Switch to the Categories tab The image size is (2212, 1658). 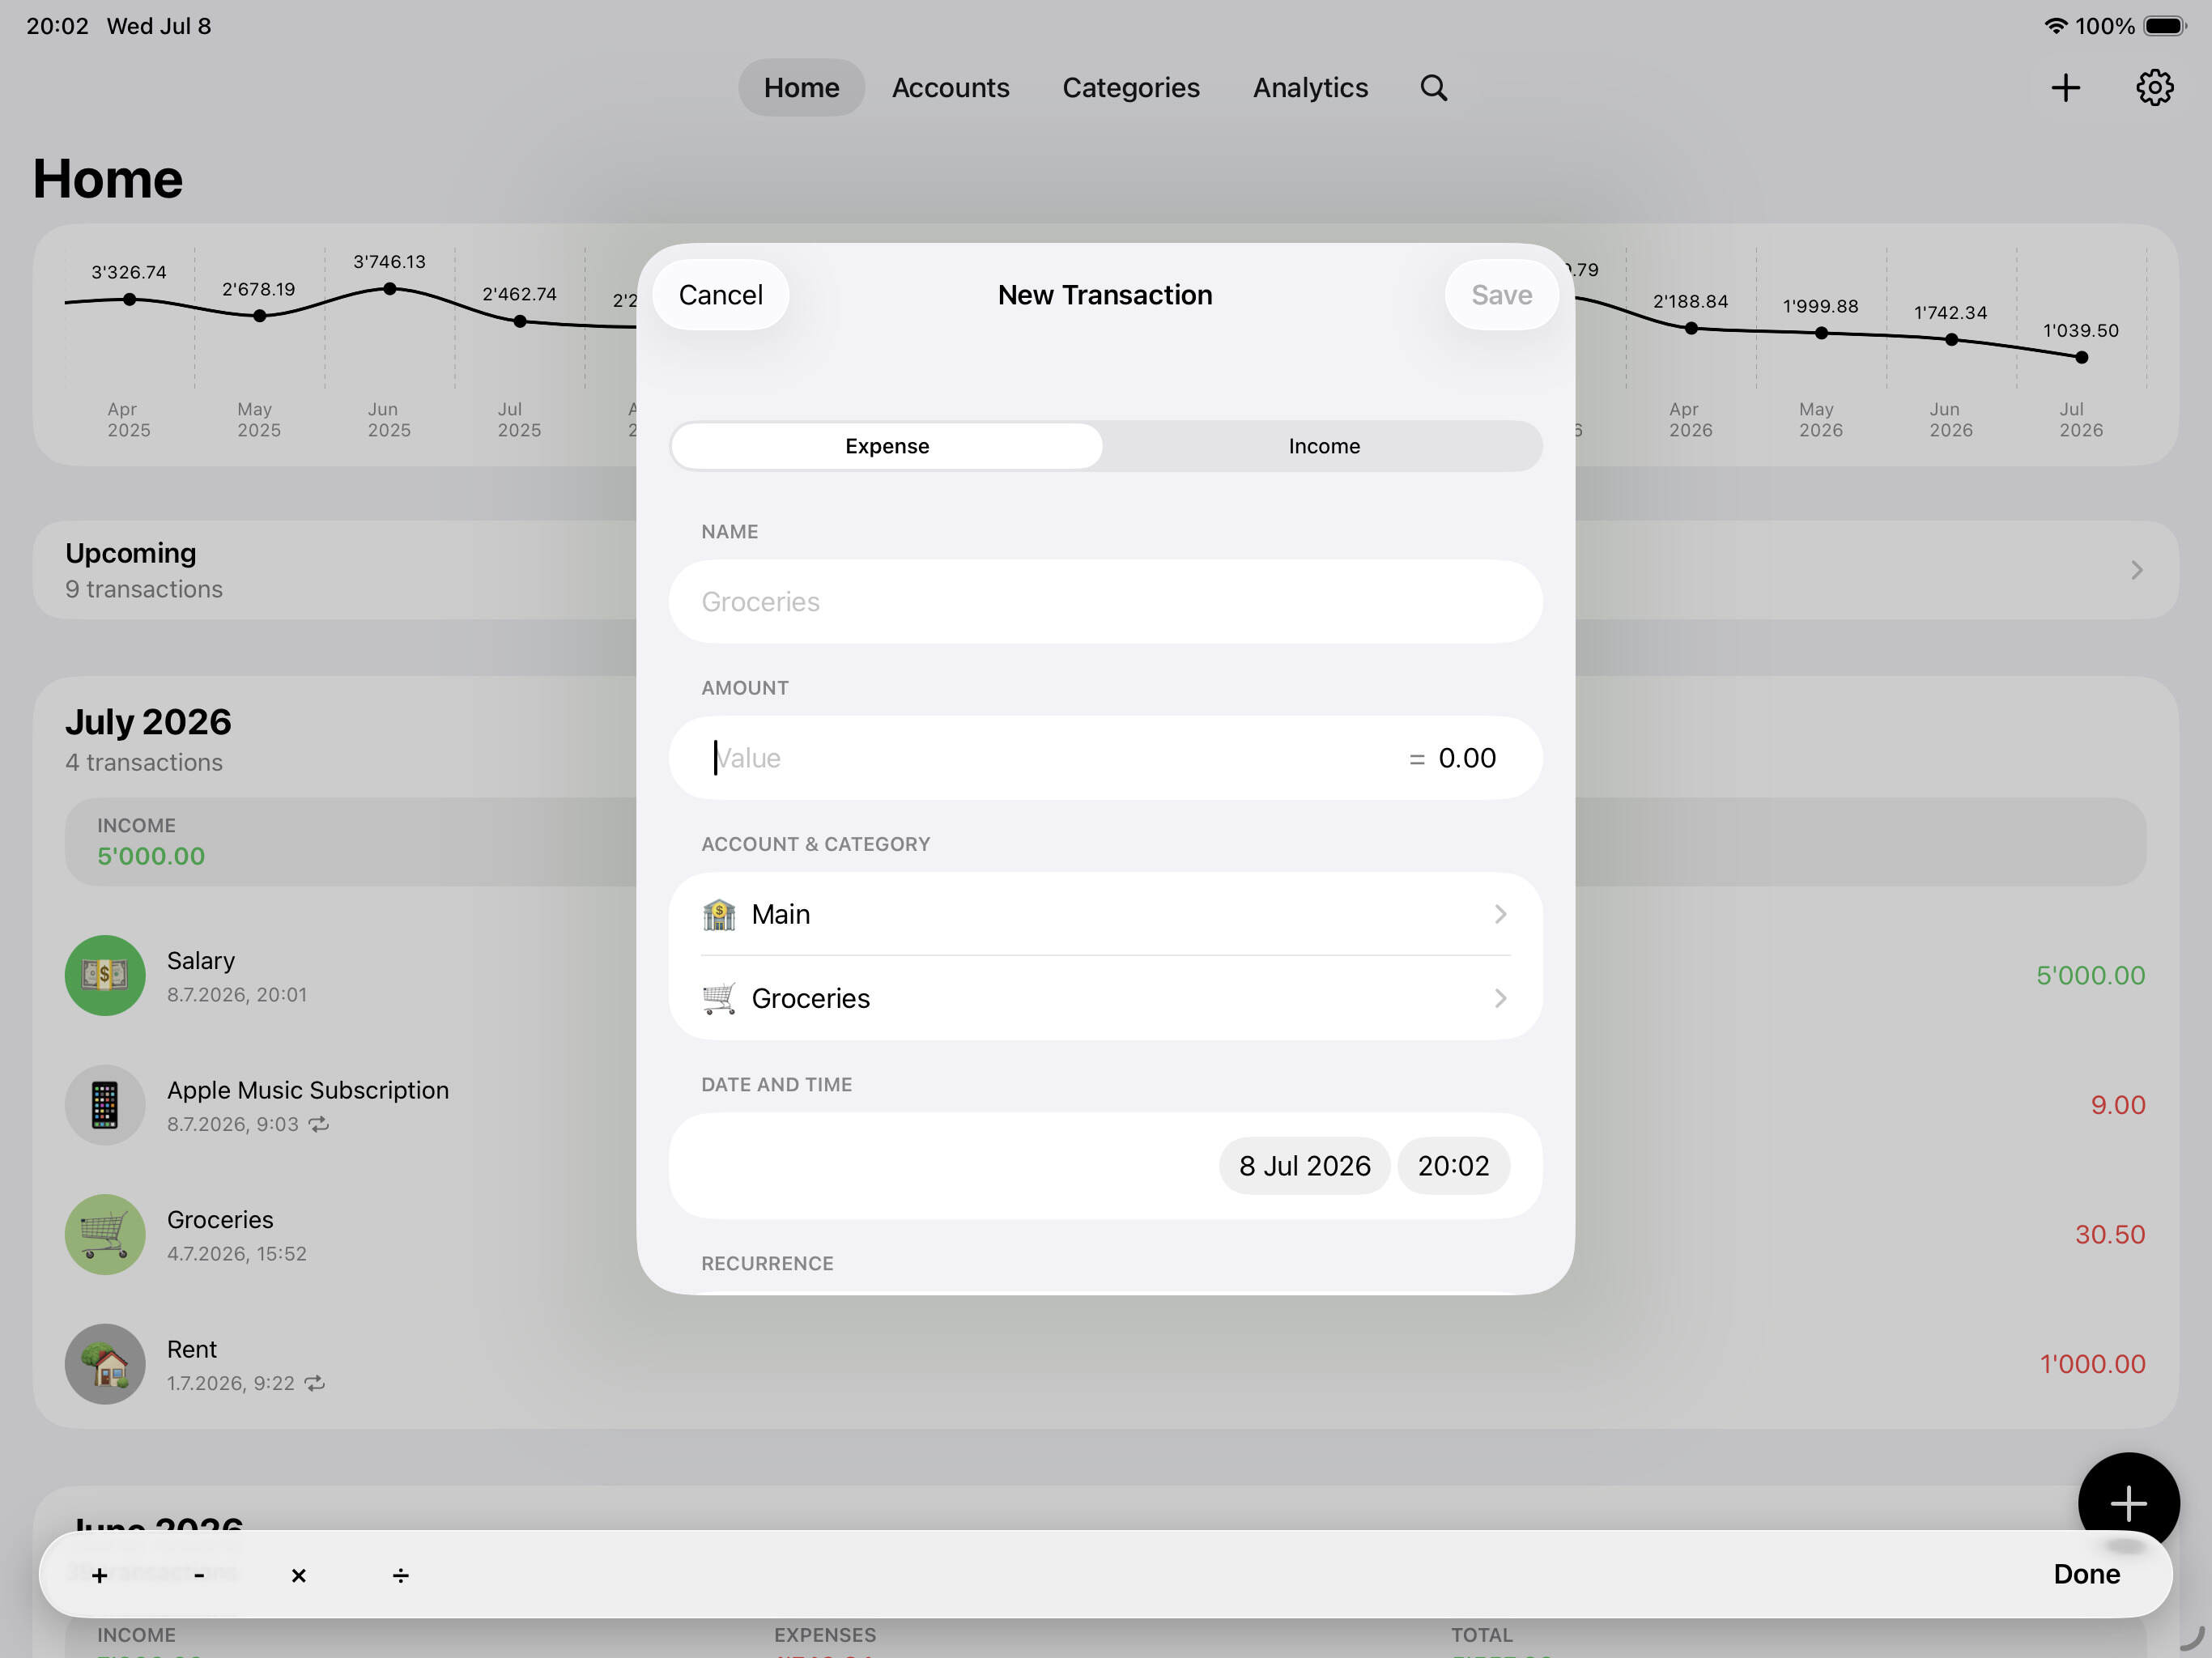pos(1130,88)
